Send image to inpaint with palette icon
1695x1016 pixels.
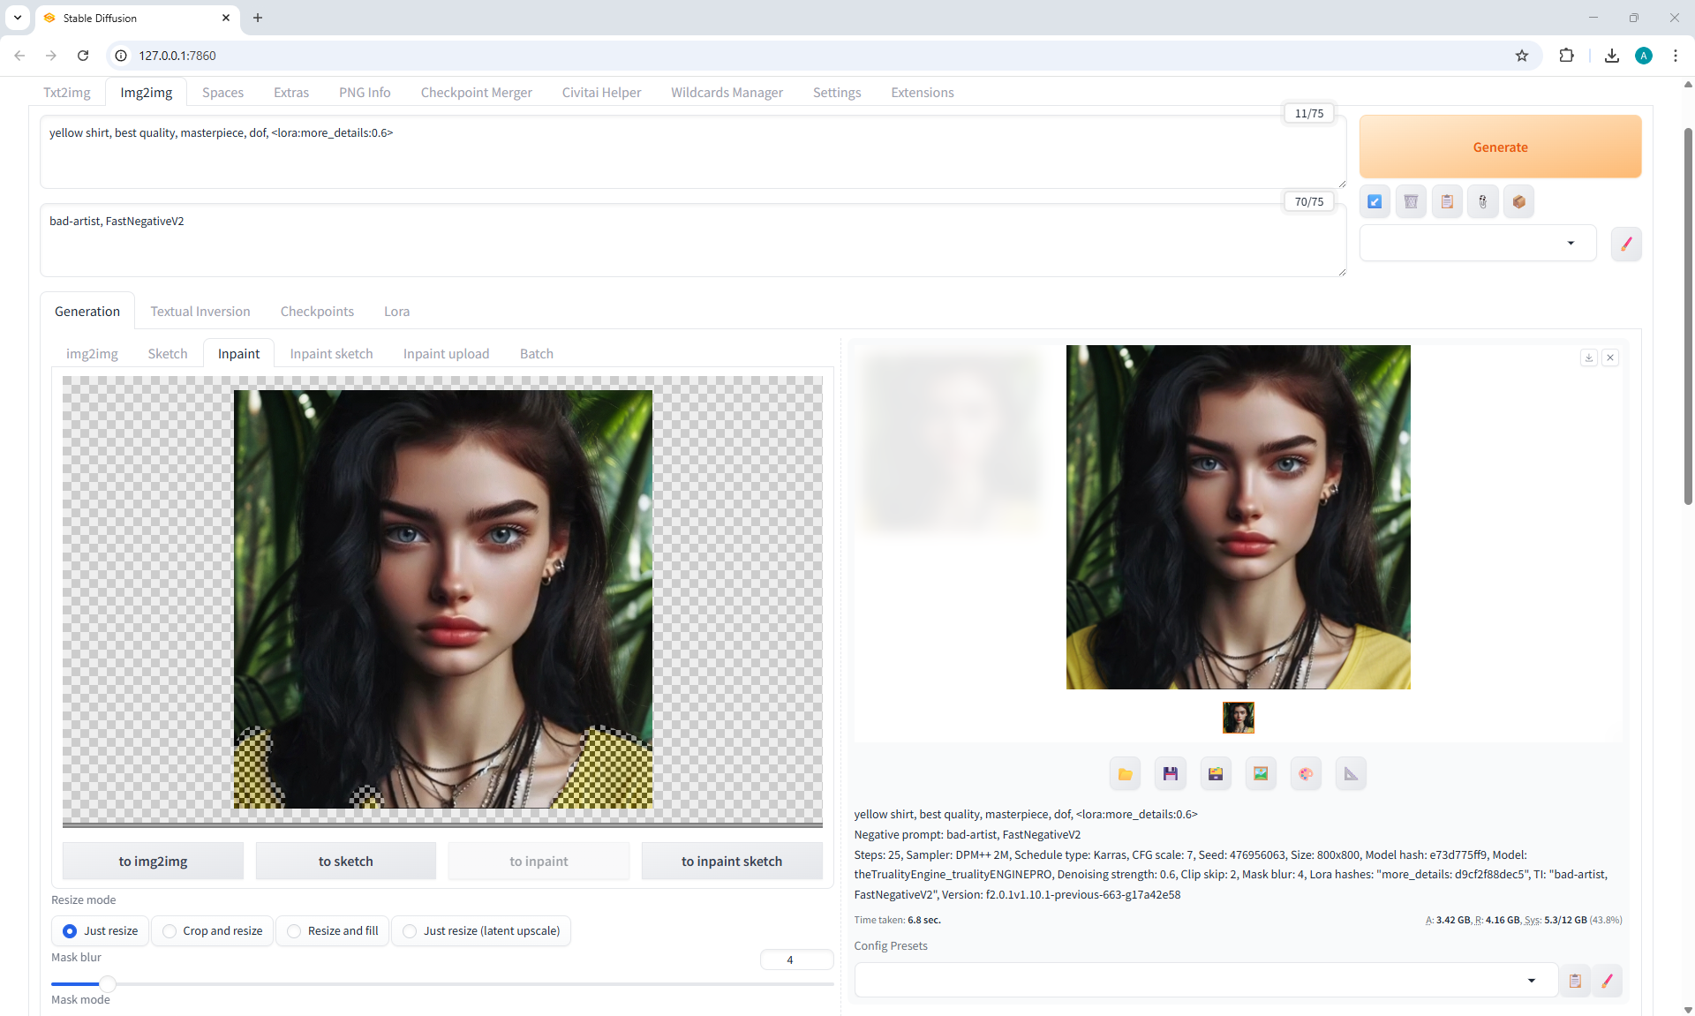click(x=1306, y=774)
